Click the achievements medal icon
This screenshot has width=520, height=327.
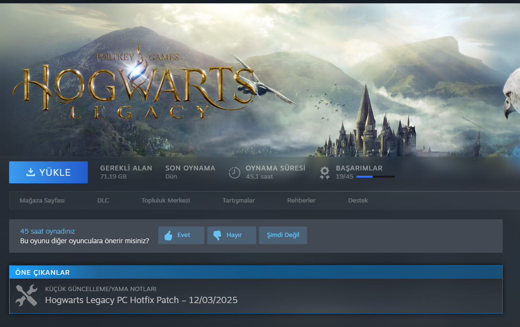click(325, 173)
